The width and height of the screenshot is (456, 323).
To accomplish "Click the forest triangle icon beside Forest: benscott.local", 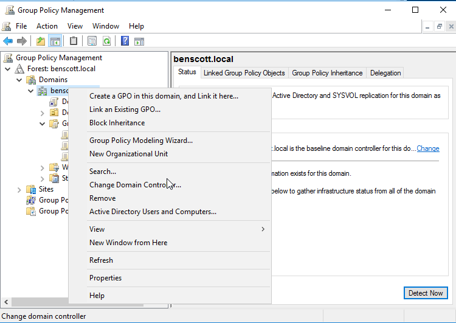I will [19, 69].
